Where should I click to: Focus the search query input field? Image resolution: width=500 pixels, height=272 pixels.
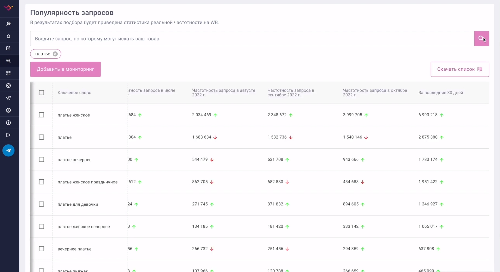pyautogui.click(x=252, y=39)
